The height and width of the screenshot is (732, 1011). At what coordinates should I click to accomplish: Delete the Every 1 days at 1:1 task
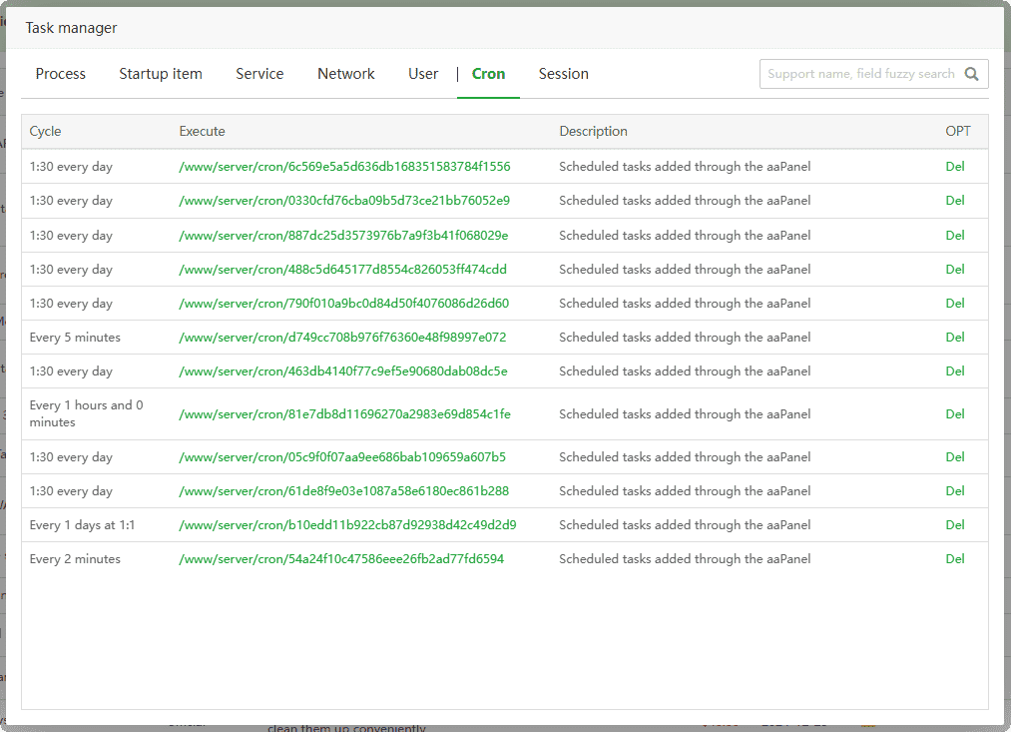tap(955, 525)
